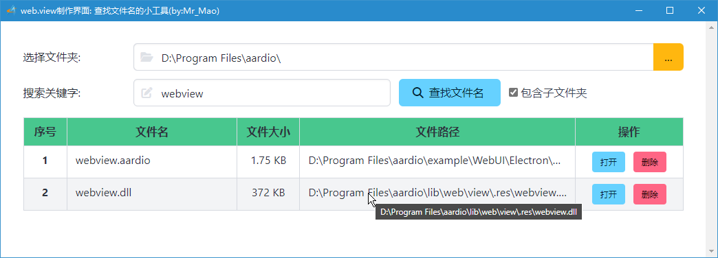Click the scrollbar up arrow
This screenshot has width=718, height=258.
(712, 25)
